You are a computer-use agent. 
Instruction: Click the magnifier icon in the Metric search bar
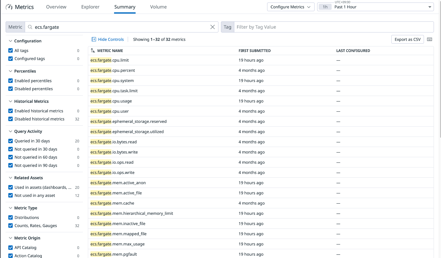click(x=30, y=27)
